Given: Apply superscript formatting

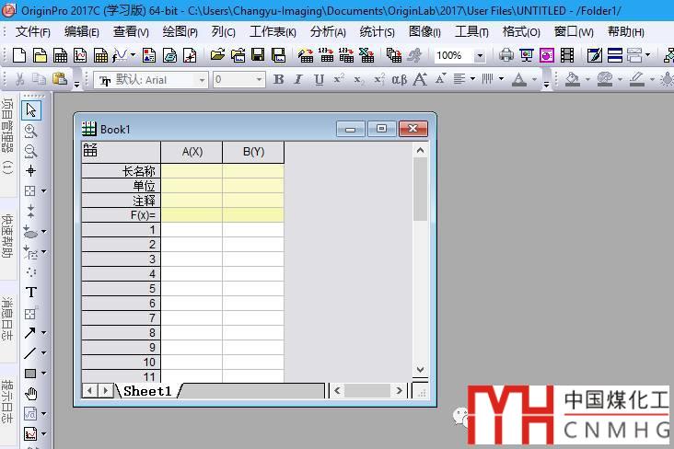Looking at the screenshot, I should point(339,78).
